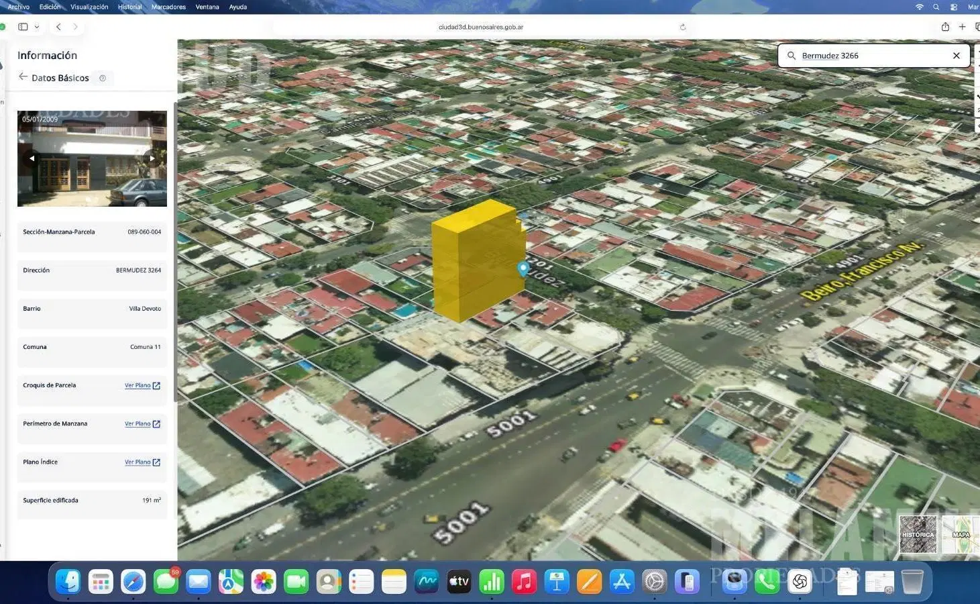This screenshot has height=604, width=980.
Task: Click the 05/01/2009 street photo
Action: (92, 158)
